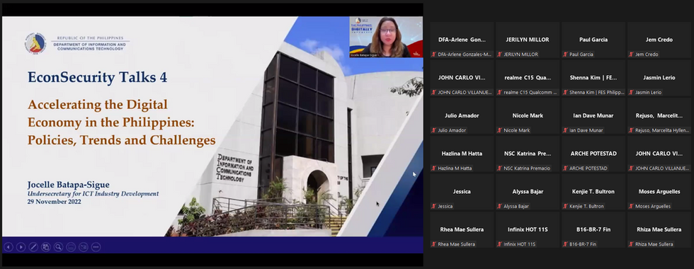The width and height of the screenshot is (694, 269).
Task: Click muted mic icon for NSC Katrina Premacio
Action: coord(500,168)
